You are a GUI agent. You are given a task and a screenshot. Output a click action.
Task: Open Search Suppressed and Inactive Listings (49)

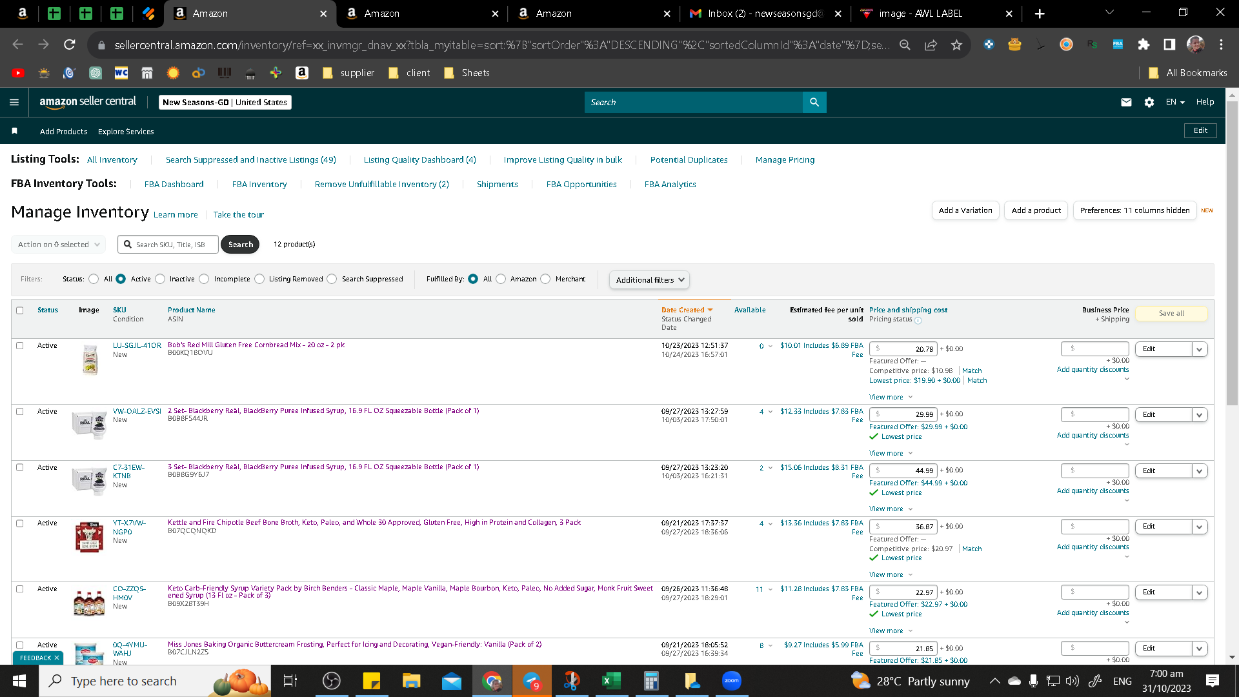pyautogui.click(x=251, y=160)
